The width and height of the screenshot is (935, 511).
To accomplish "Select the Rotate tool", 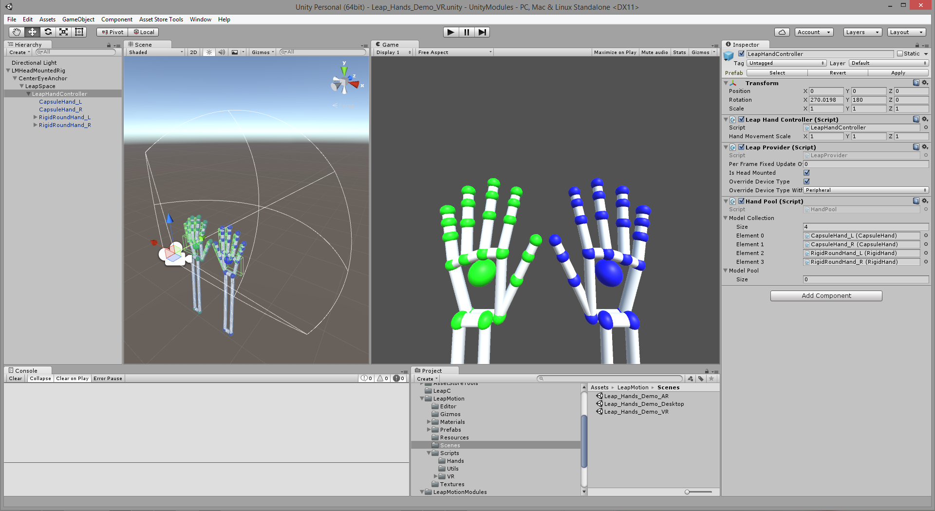I will click(48, 32).
